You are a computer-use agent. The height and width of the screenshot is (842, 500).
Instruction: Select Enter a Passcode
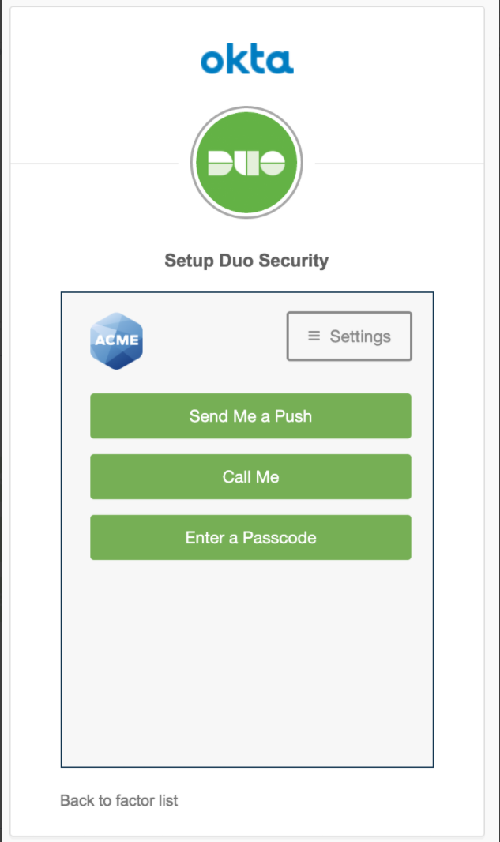pyautogui.click(x=250, y=538)
